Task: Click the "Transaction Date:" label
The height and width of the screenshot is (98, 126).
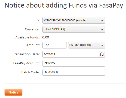Action: click(26, 54)
